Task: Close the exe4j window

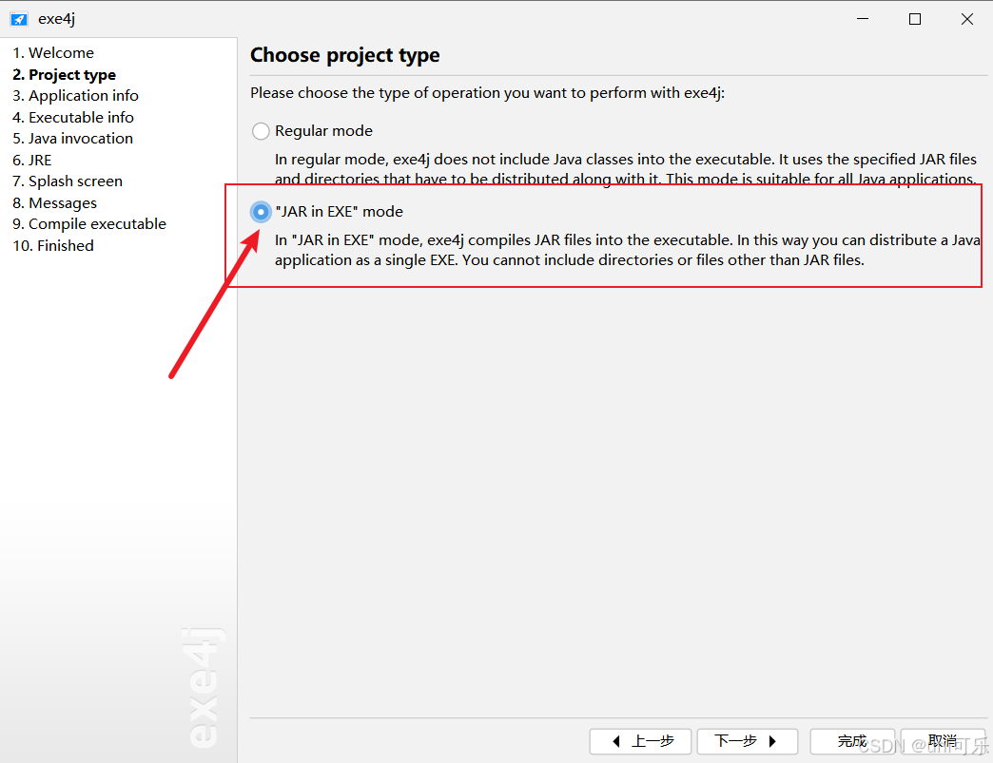Action: point(967,19)
